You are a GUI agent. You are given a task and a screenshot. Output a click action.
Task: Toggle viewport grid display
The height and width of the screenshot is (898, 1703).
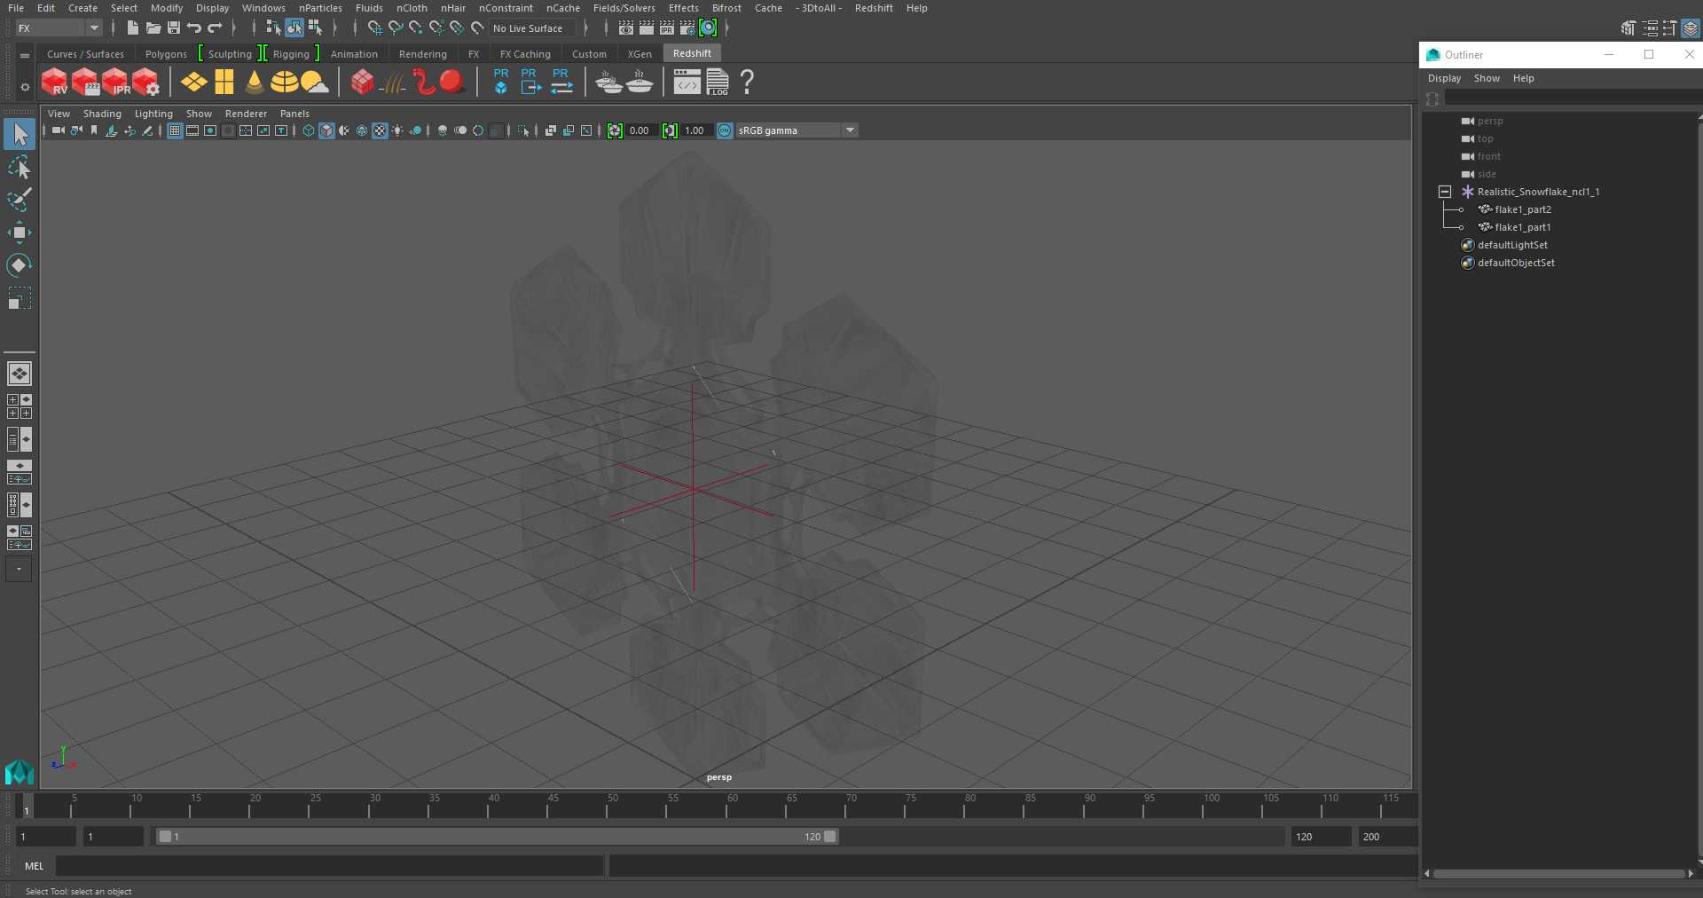pos(175,130)
